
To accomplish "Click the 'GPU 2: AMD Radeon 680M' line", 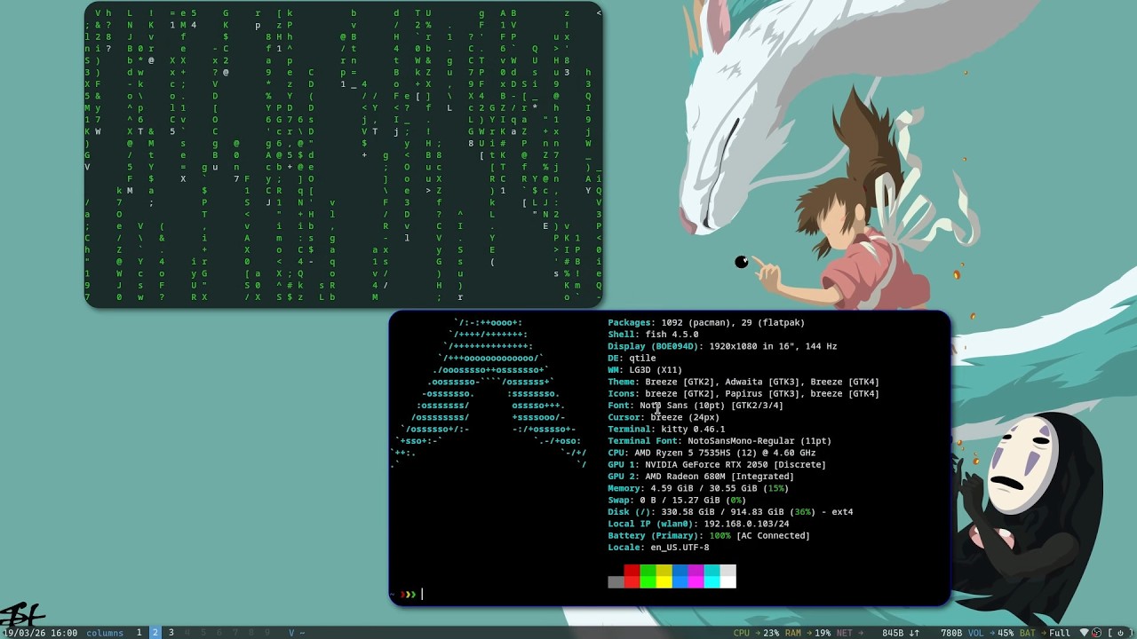I will (701, 477).
